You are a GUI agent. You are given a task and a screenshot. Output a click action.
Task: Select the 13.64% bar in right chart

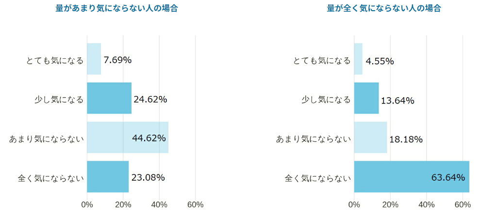(x=366, y=98)
